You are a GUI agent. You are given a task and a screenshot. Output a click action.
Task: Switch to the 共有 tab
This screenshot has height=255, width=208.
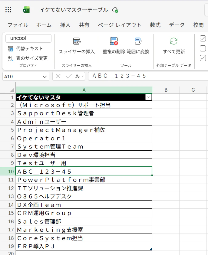(x=84, y=25)
